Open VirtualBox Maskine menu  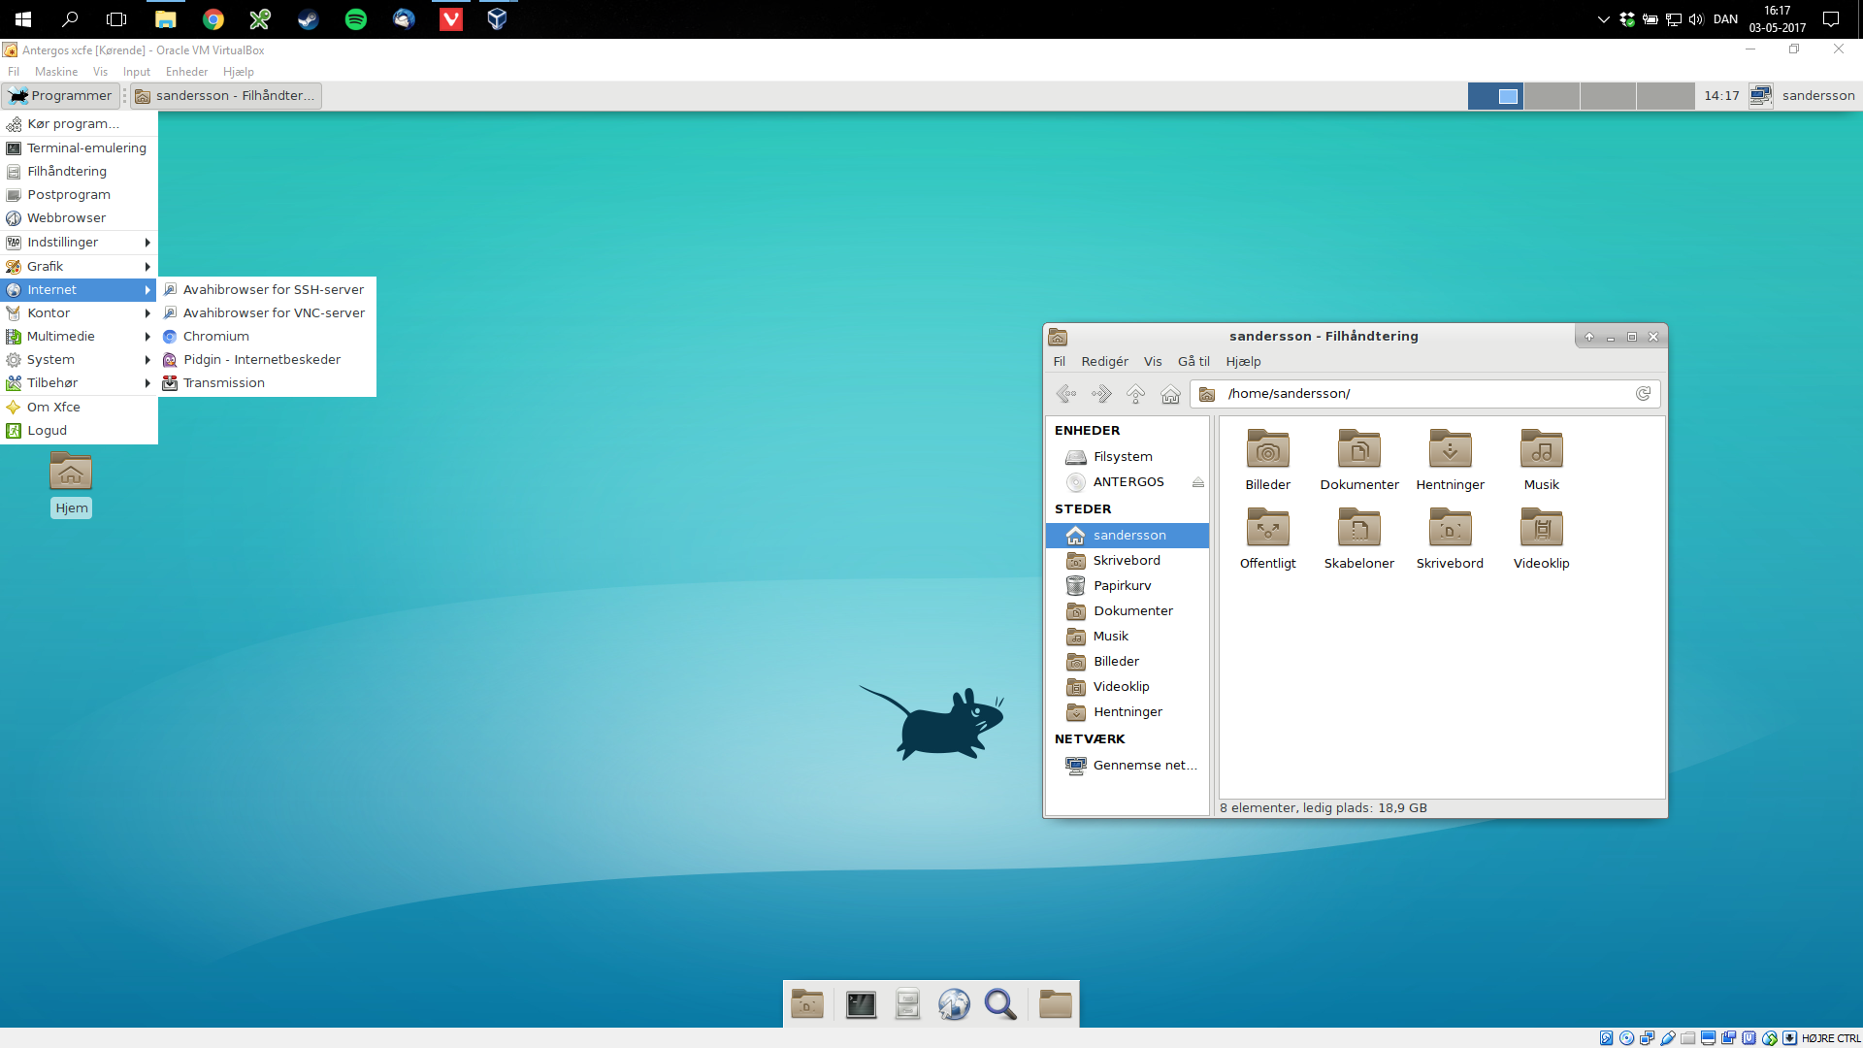(56, 72)
